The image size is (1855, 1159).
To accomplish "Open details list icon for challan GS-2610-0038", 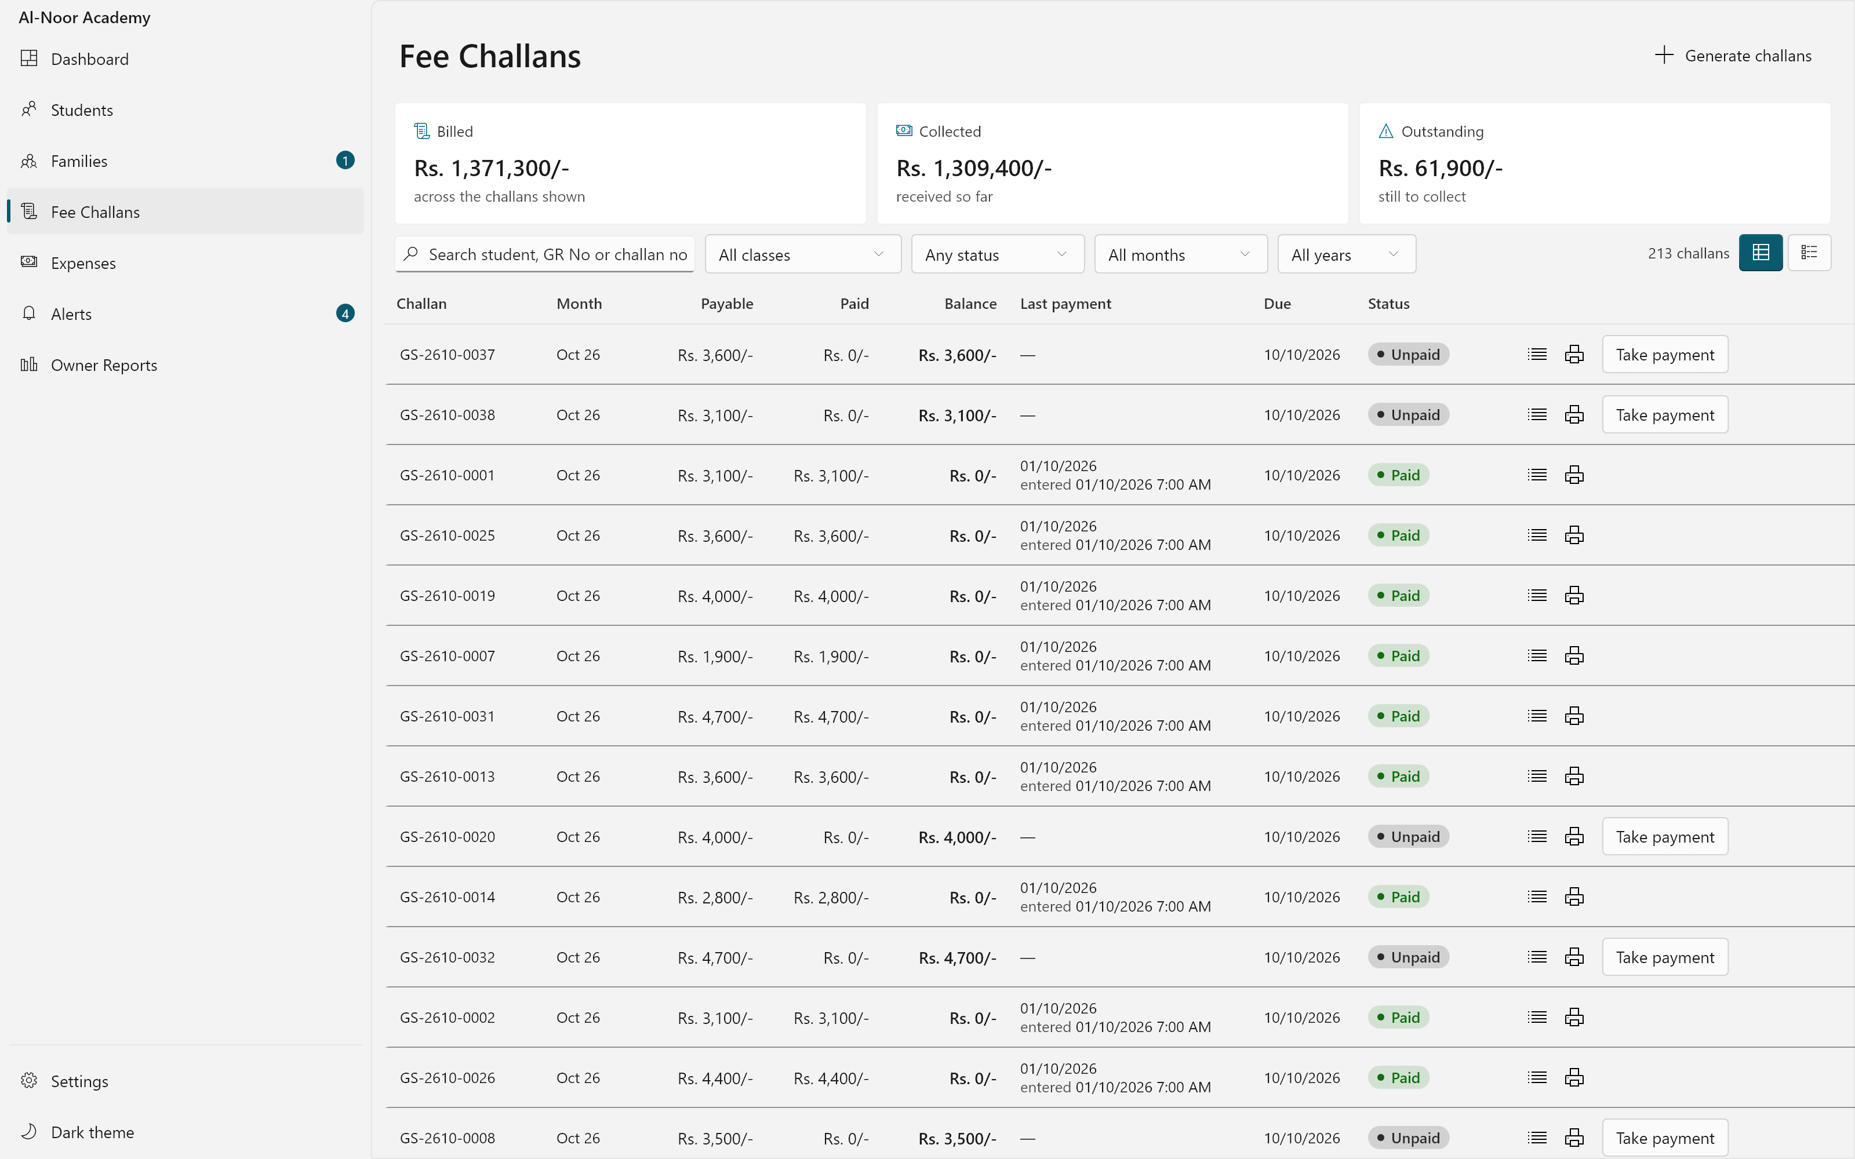I will tap(1537, 415).
